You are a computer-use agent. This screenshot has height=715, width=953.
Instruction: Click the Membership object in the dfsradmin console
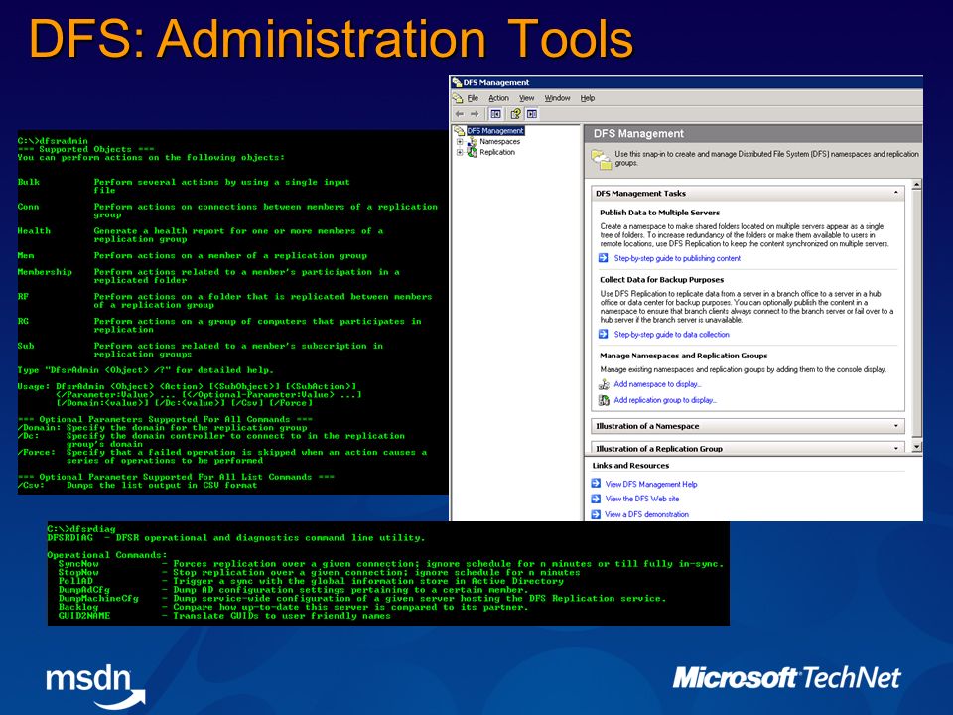[45, 272]
